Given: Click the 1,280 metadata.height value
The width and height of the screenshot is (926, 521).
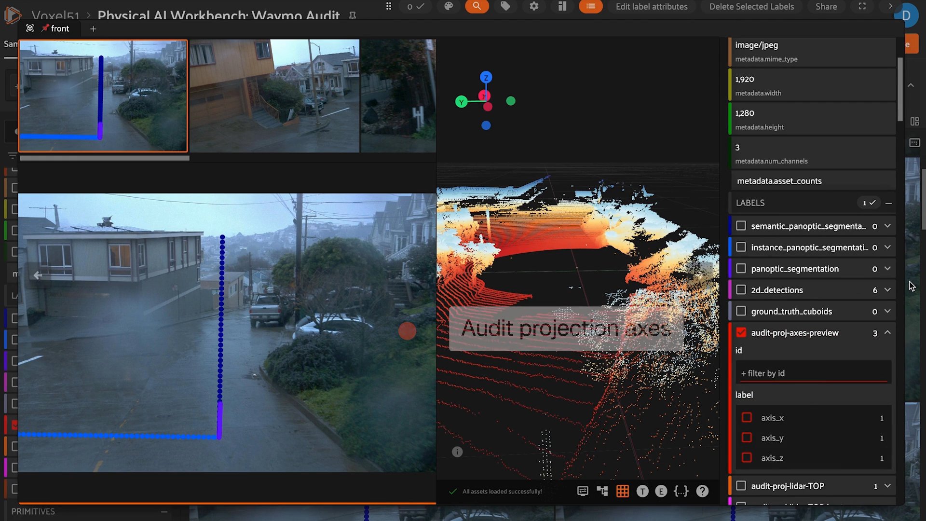Looking at the screenshot, I should [744, 113].
